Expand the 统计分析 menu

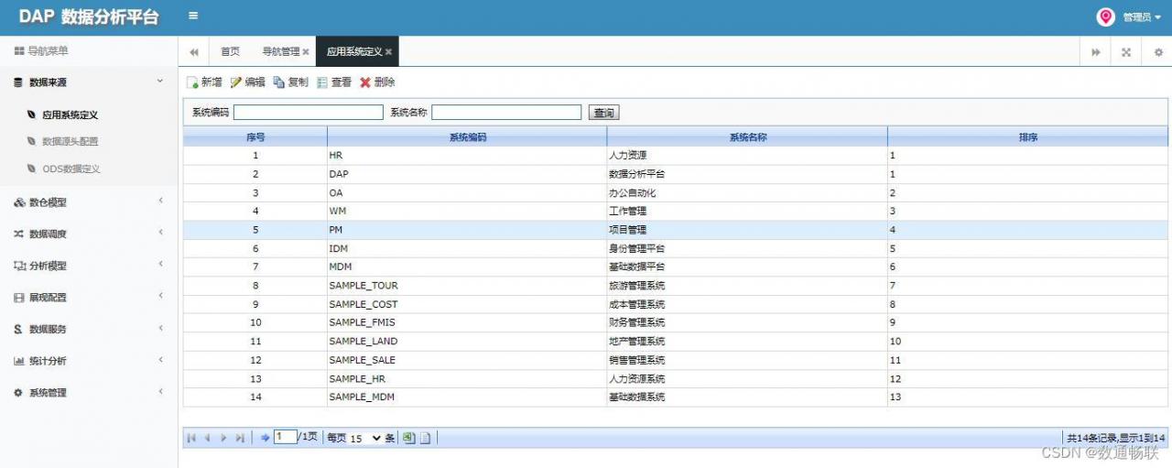[x=89, y=361]
